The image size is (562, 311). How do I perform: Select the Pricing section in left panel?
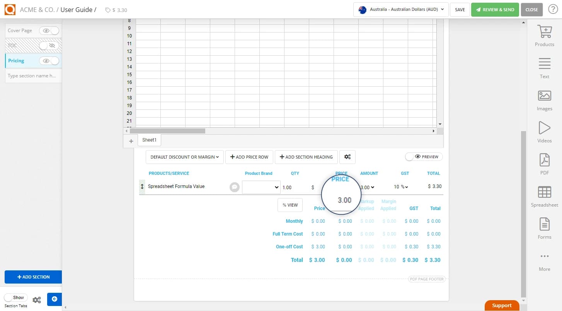pyautogui.click(x=16, y=60)
